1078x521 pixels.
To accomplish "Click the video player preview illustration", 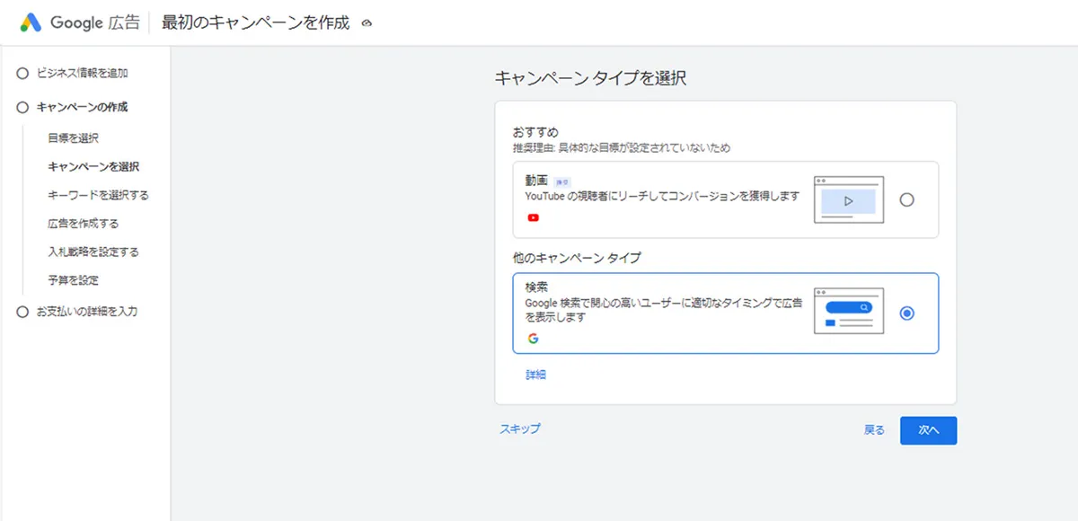I will point(847,199).
